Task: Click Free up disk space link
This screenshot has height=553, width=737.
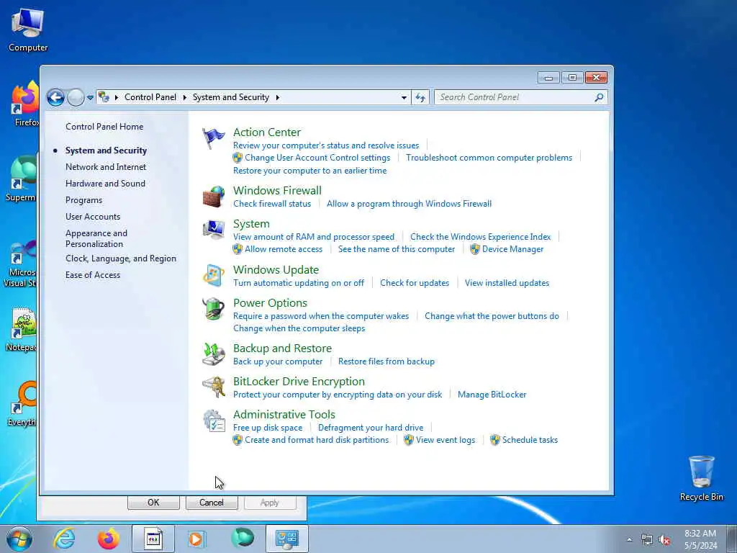Action: (268, 428)
